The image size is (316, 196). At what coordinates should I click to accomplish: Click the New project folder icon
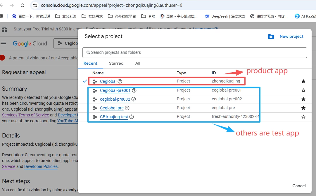[x=271, y=37]
